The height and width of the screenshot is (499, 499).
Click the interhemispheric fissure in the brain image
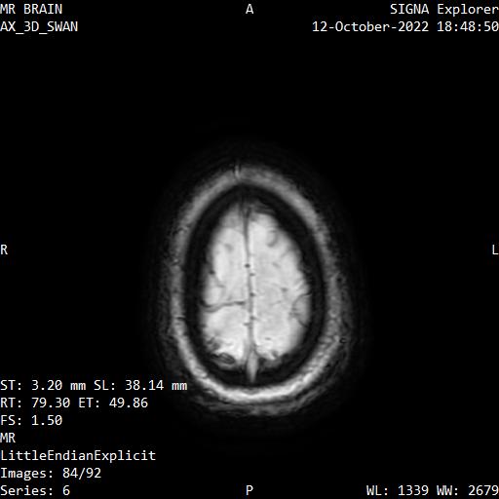(x=250, y=286)
